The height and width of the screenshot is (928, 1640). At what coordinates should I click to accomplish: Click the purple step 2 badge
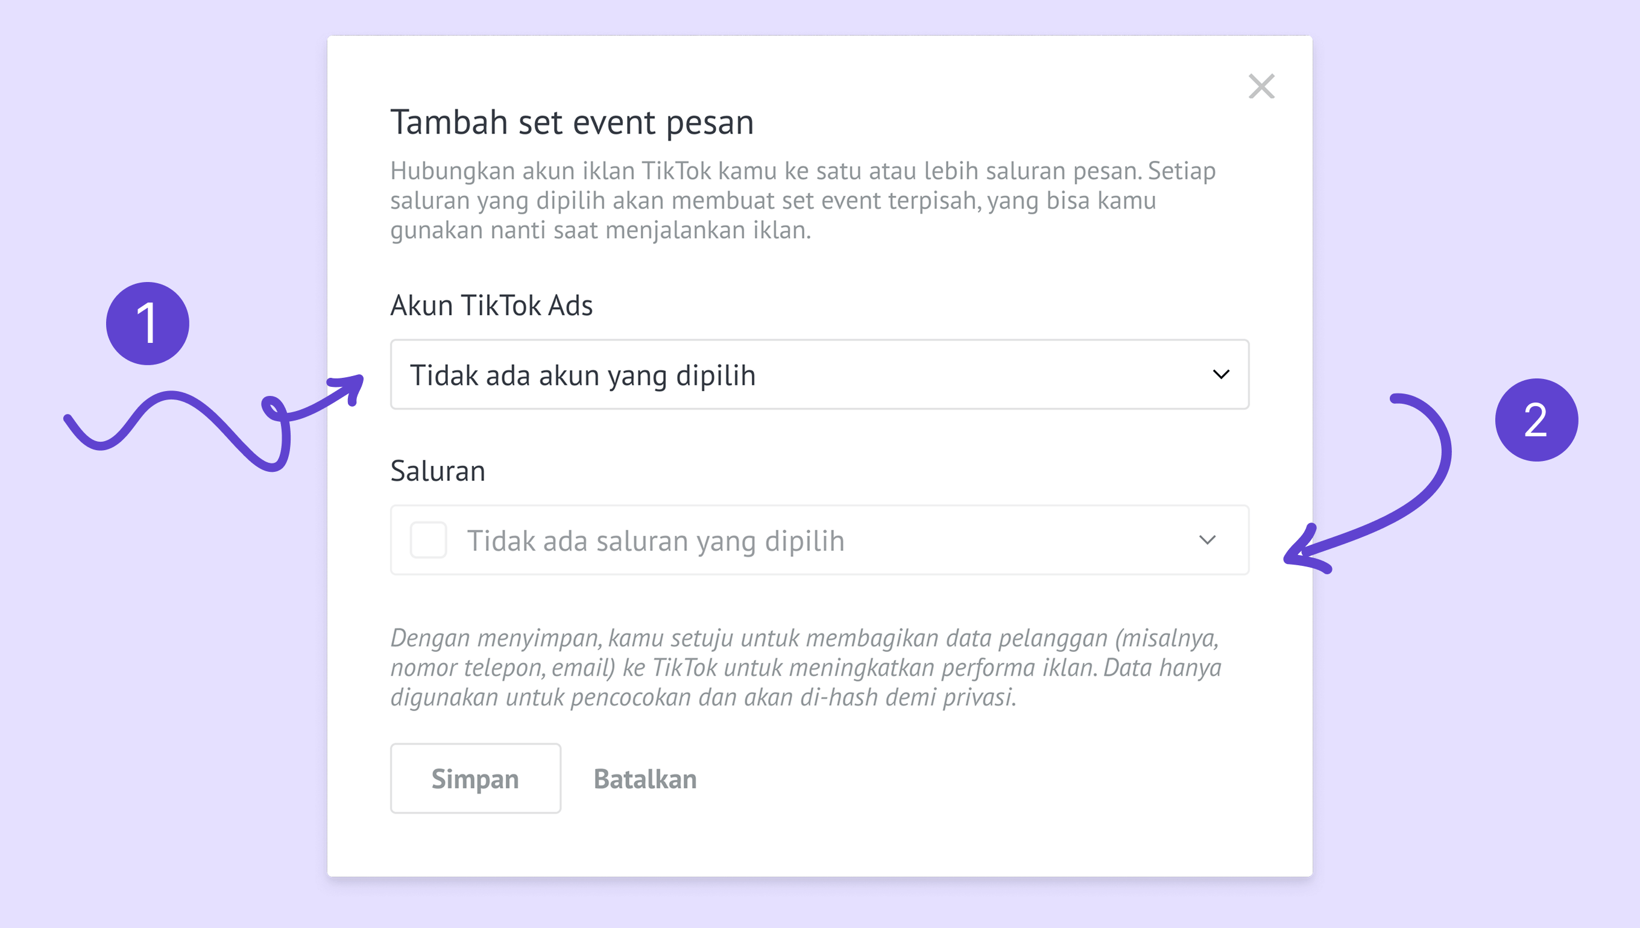click(x=1536, y=420)
